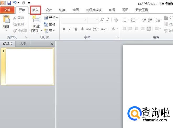
Task: Click the distributed alignment icon
Action: 149,29
